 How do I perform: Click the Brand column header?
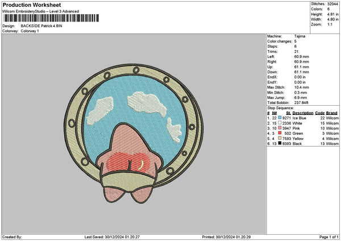(332, 113)
